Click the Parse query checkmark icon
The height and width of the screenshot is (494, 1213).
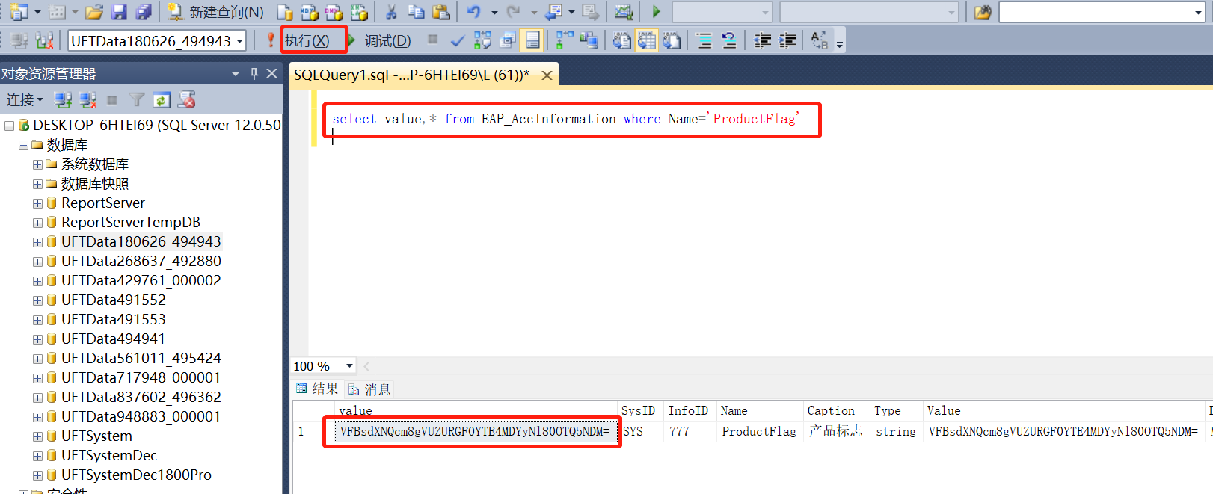click(458, 41)
